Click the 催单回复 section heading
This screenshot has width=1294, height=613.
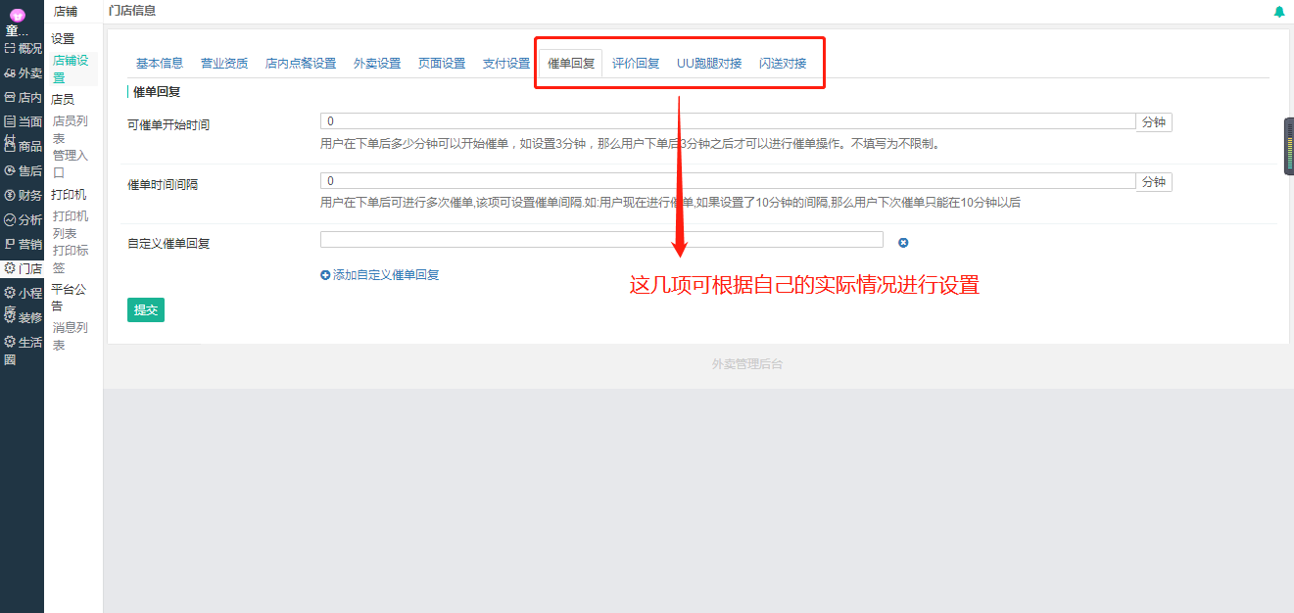click(x=156, y=92)
